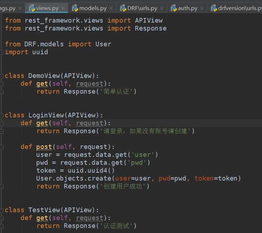Click underlined 'request' parameter in LoginView get
This screenshot has width=262, height=233.
[90, 124]
